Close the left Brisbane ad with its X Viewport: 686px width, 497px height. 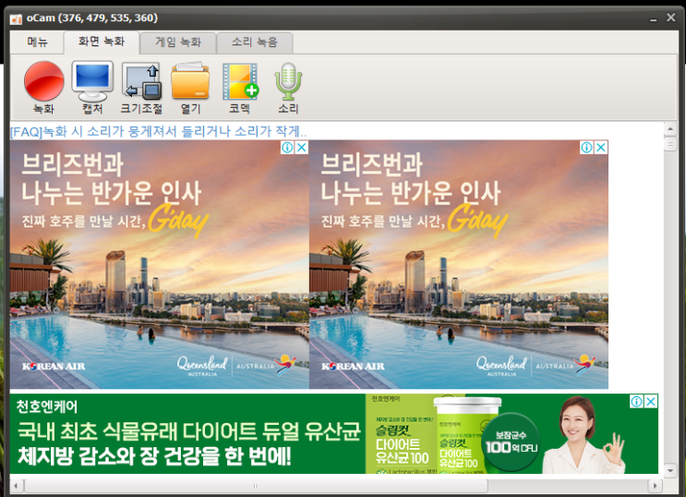point(301,148)
